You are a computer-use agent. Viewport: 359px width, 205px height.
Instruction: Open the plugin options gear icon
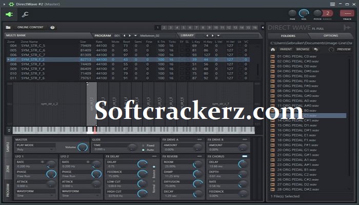11,4
